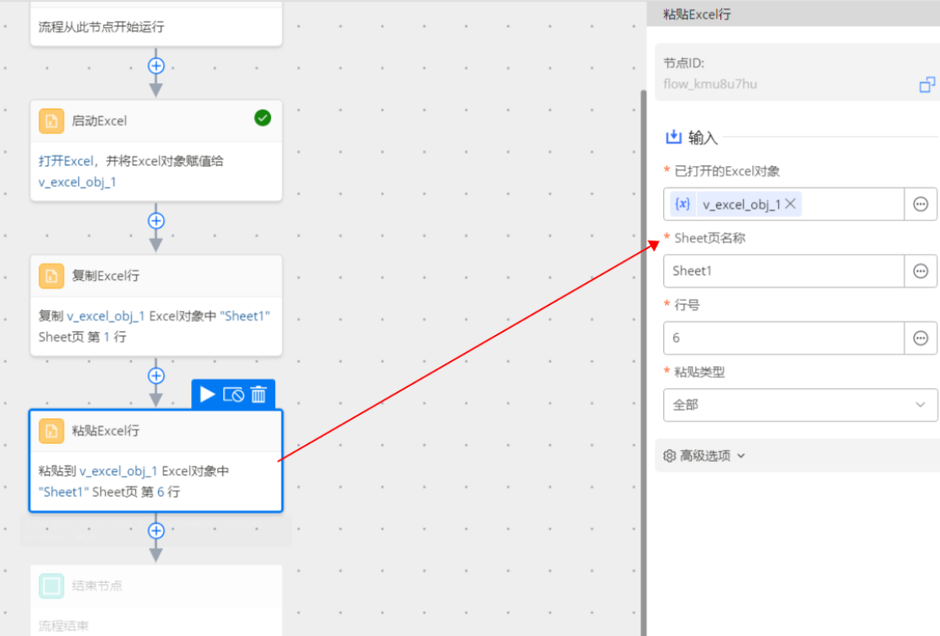Click the 粘贴Excel行 panel title bar

tap(794, 15)
